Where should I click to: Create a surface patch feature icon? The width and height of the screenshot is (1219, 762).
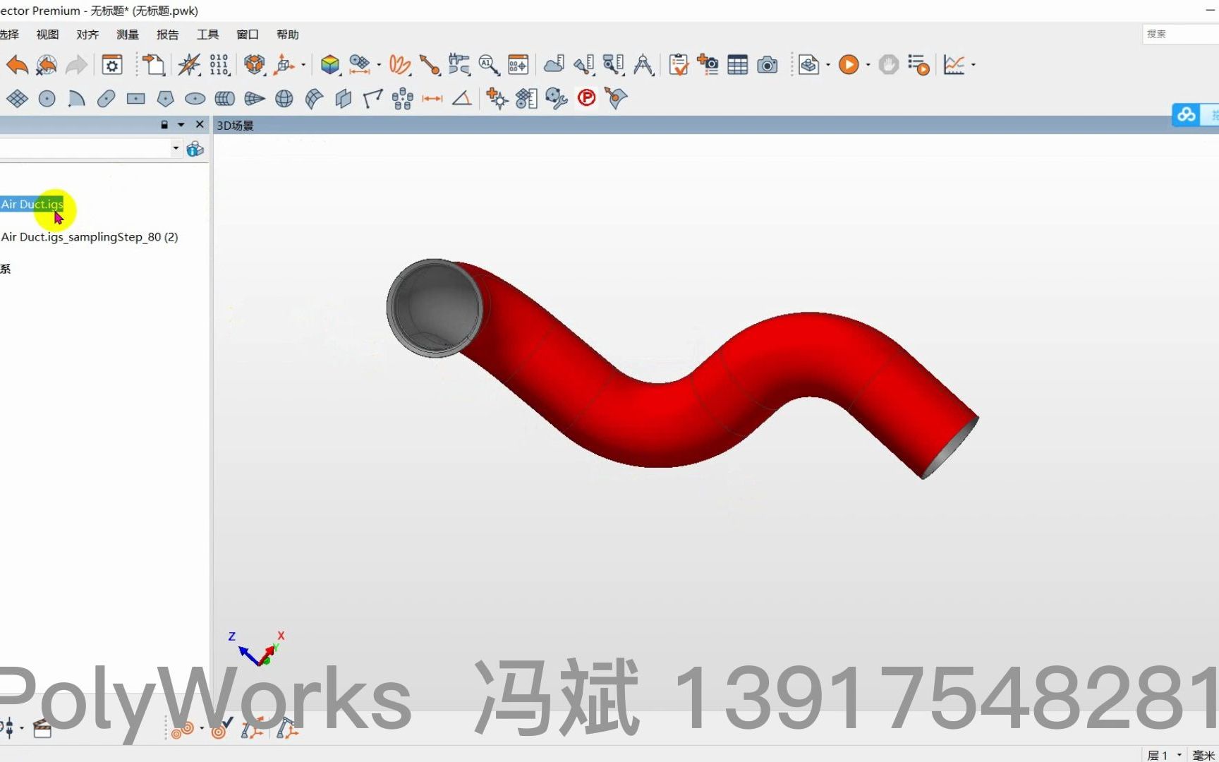(314, 99)
